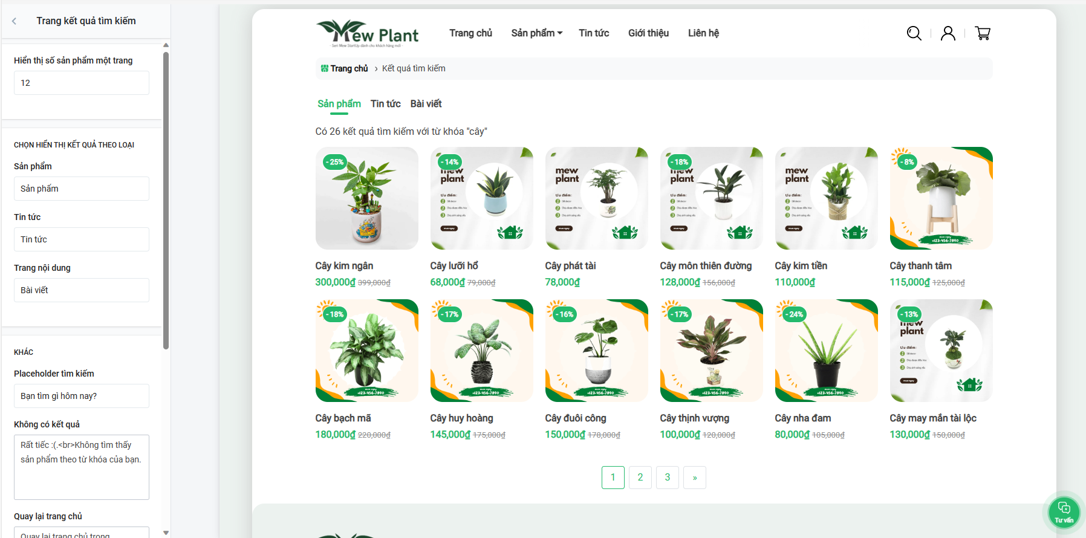Click the search magnifier icon in header
1086x538 pixels.
tap(914, 33)
